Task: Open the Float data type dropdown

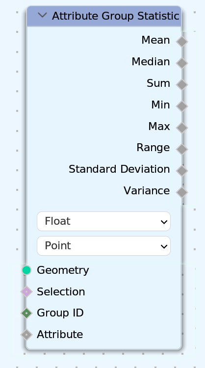Action: click(x=103, y=221)
